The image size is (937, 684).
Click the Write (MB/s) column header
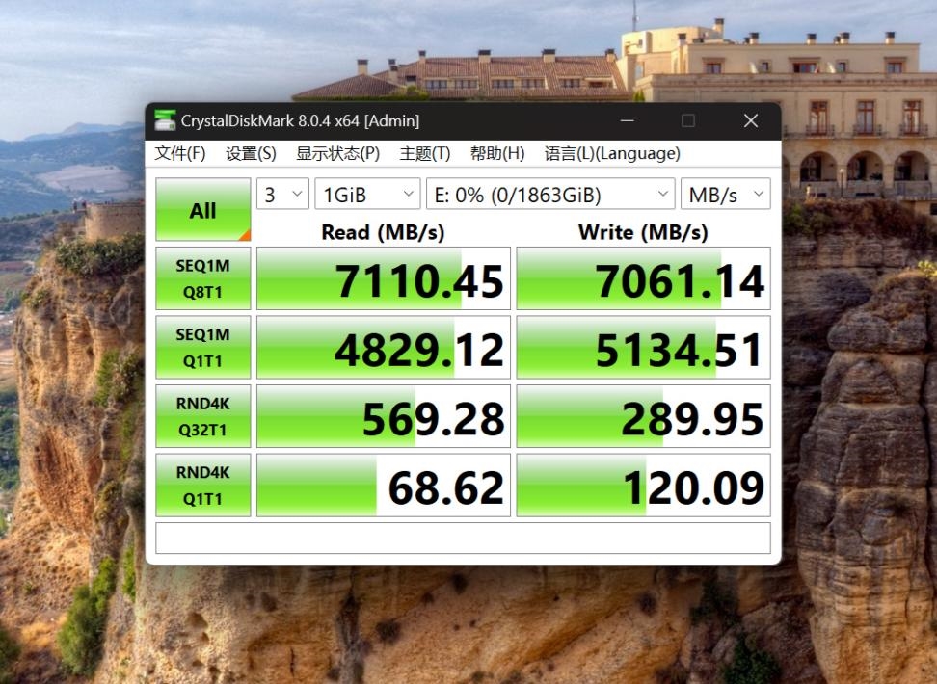pyautogui.click(x=643, y=232)
